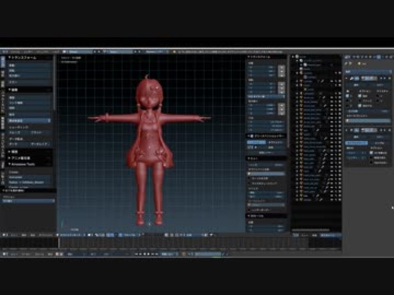Viewport: 394px width, 295px height.
Task: Adjust the subdivision ビュー level slider
Action: click(x=356, y=153)
